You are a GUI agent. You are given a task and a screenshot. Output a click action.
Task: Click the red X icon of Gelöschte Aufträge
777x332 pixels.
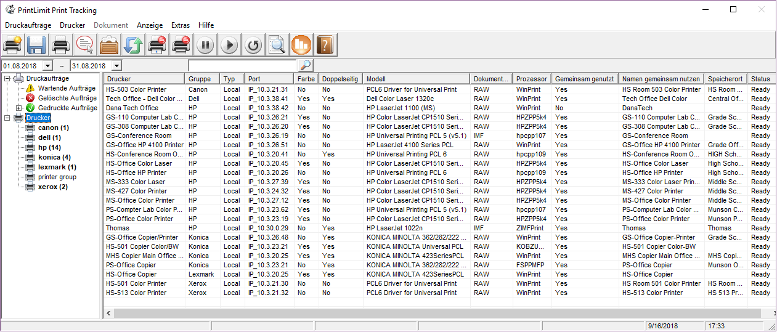tap(30, 99)
